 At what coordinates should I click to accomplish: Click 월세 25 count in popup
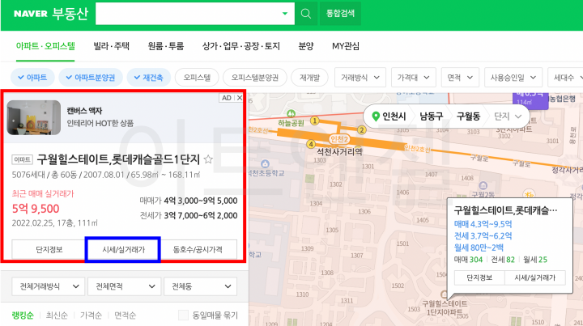click(535, 260)
